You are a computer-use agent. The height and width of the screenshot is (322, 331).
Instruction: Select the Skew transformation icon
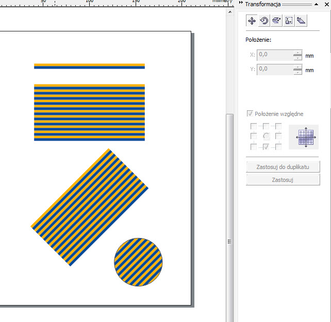pos(301,21)
